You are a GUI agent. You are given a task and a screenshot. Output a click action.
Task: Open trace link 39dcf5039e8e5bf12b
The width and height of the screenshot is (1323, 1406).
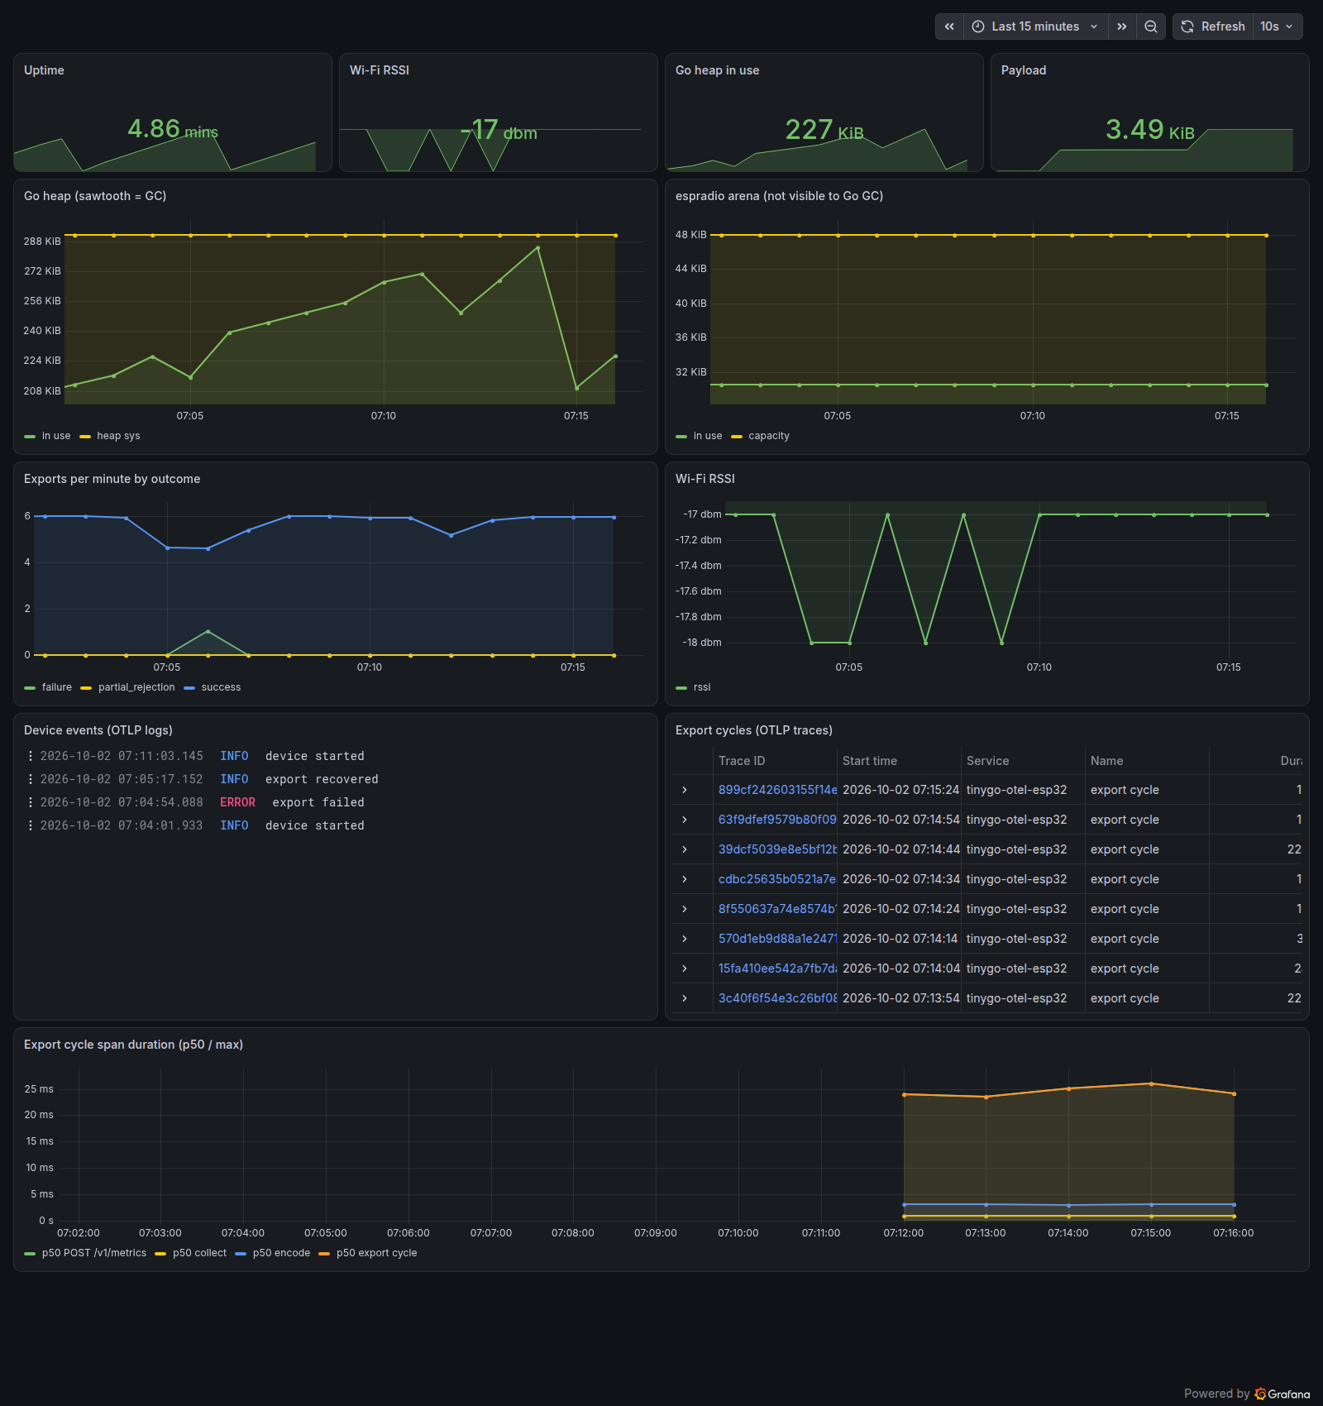click(x=777, y=849)
